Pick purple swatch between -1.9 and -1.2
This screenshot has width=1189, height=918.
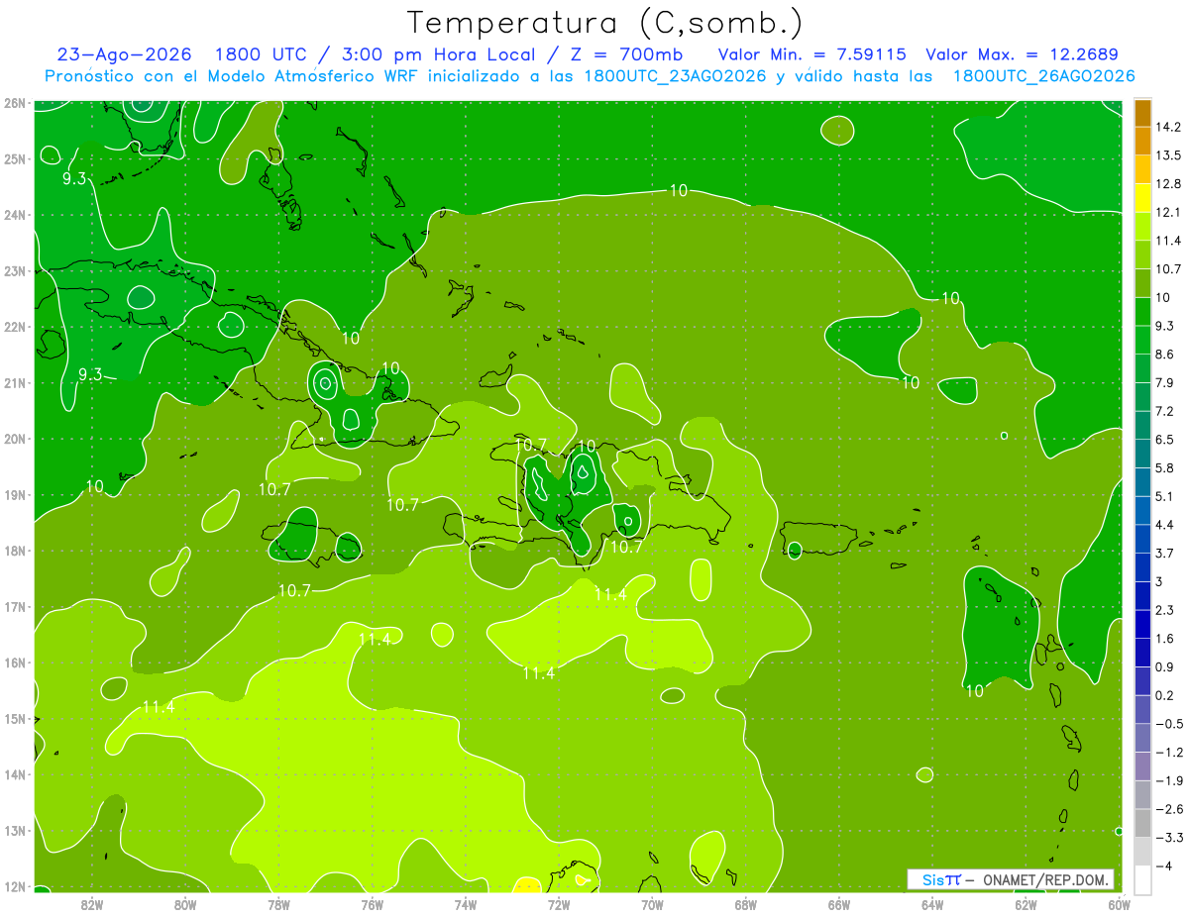[1142, 765]
